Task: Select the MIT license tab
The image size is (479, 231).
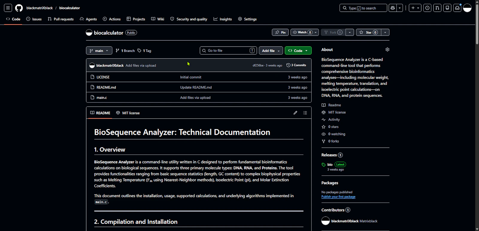Action: pos(128,113)
